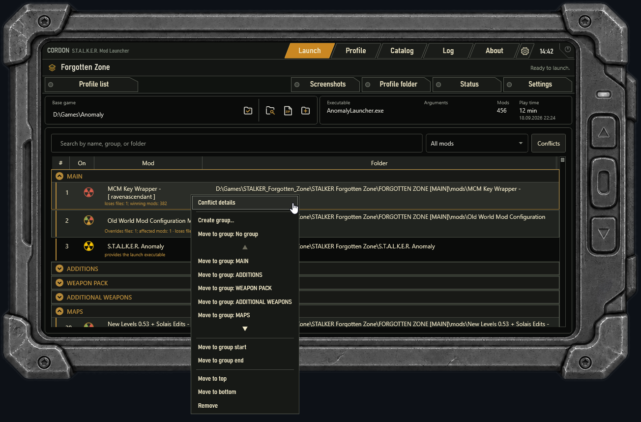Click the Base game path D:\Games\Anomaly
This screenshot has height=422, width=641.
79,115
